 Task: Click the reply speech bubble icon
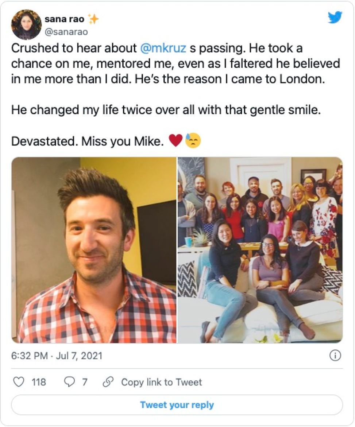[69, 382]
